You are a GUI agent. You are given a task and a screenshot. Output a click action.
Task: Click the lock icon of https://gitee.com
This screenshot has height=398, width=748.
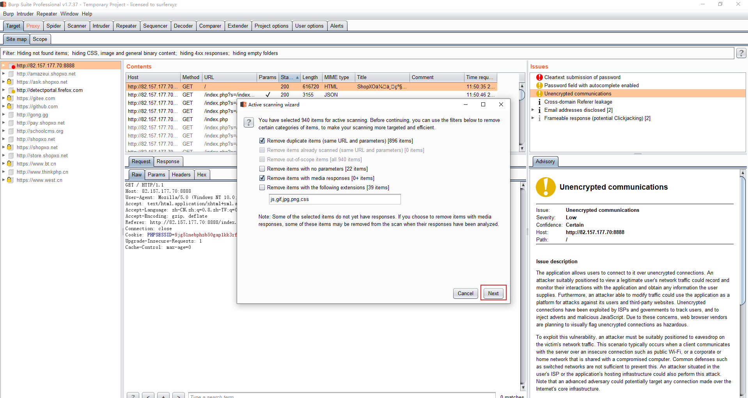tap(11, 98)
